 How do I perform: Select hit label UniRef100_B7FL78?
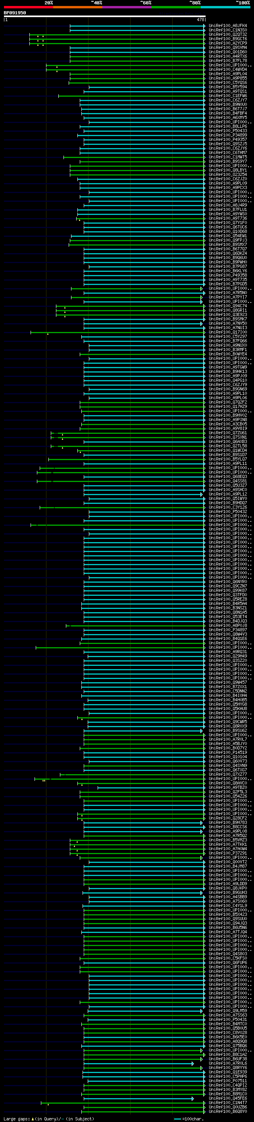(228, 60)
